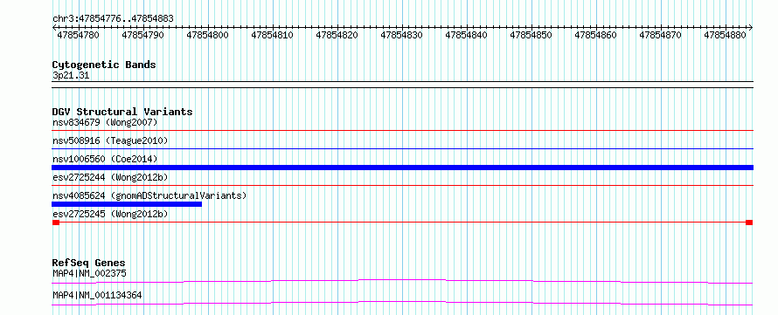Open transcript MAP4|NM_001134364

click(97, 295)
